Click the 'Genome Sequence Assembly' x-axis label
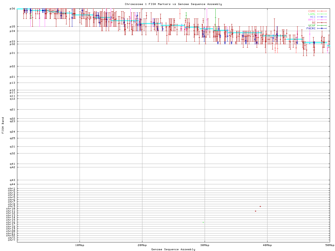This screenshot has width=335, height=251. click(x=173, y=249)
